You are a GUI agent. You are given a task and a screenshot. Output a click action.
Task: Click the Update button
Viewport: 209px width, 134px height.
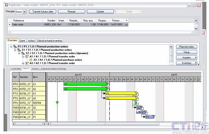(x=100, y=12)
